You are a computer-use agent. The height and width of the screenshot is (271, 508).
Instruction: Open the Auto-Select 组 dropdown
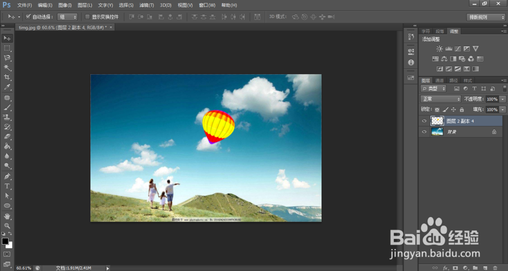(x=68, y=17)
